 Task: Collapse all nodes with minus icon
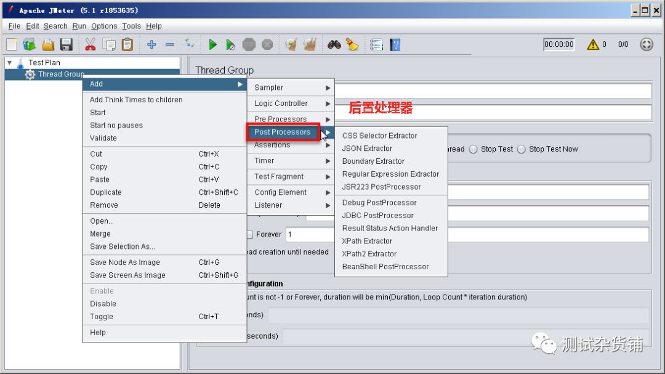click(x=170, y=44)
